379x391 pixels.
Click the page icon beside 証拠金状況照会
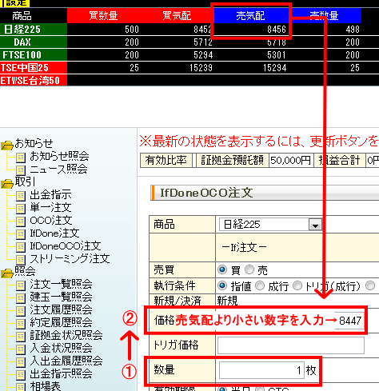(21, 337)
